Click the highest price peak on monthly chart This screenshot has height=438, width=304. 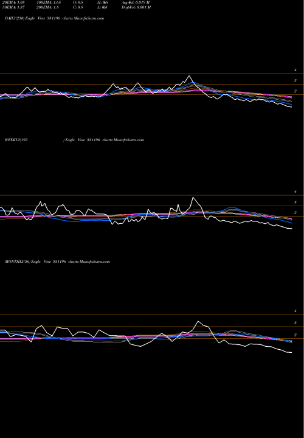point(198,321)
